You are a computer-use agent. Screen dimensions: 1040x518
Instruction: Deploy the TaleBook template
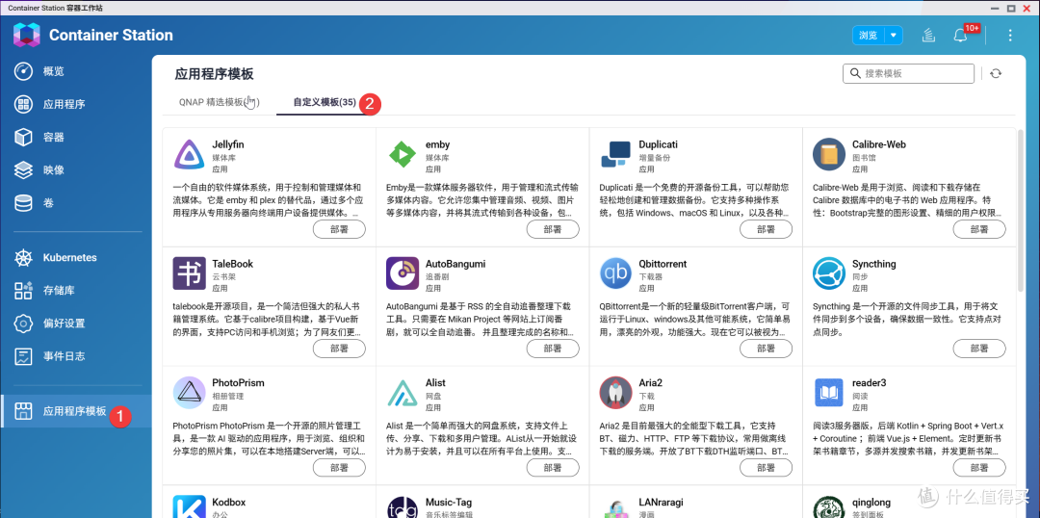339,349
